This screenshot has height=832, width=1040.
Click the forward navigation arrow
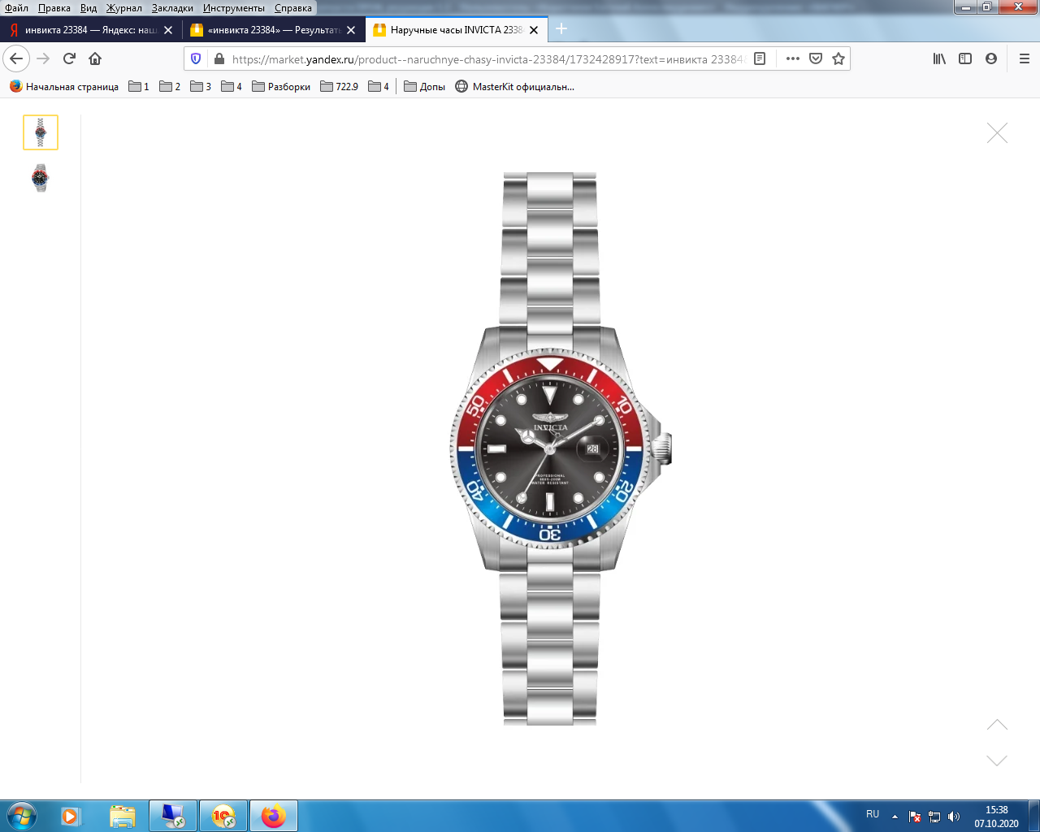pyautogui.click(x=43, y=58)
